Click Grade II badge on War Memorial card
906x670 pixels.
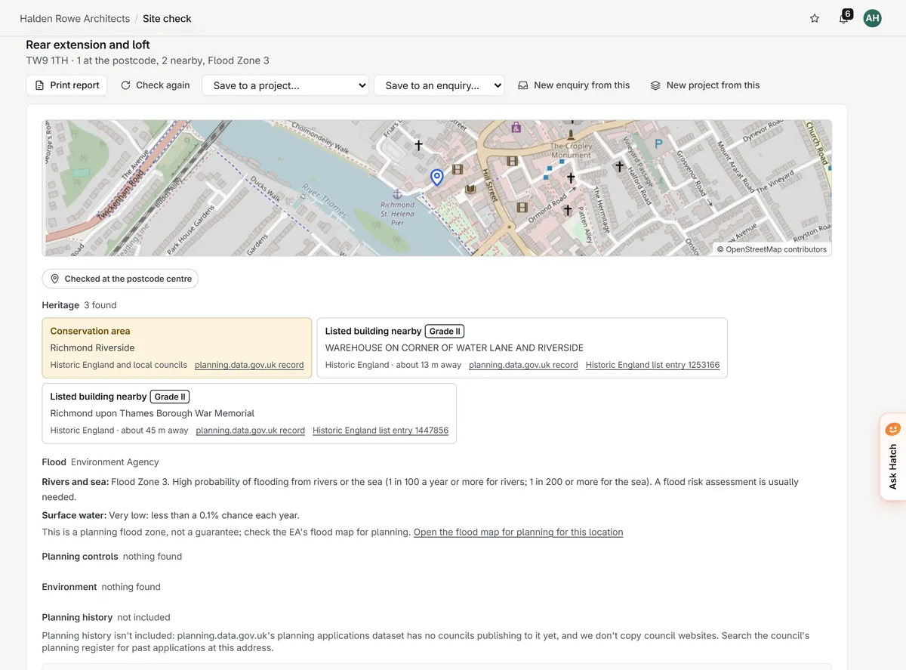click(x=170, y=397)
